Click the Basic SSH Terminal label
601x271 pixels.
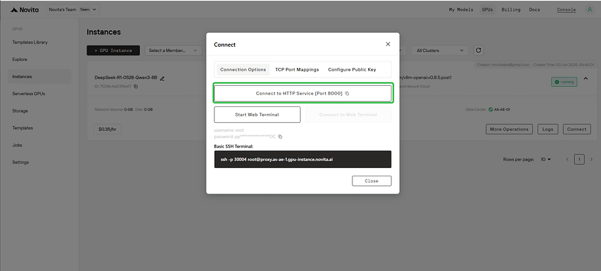click(x=234, y=146)
